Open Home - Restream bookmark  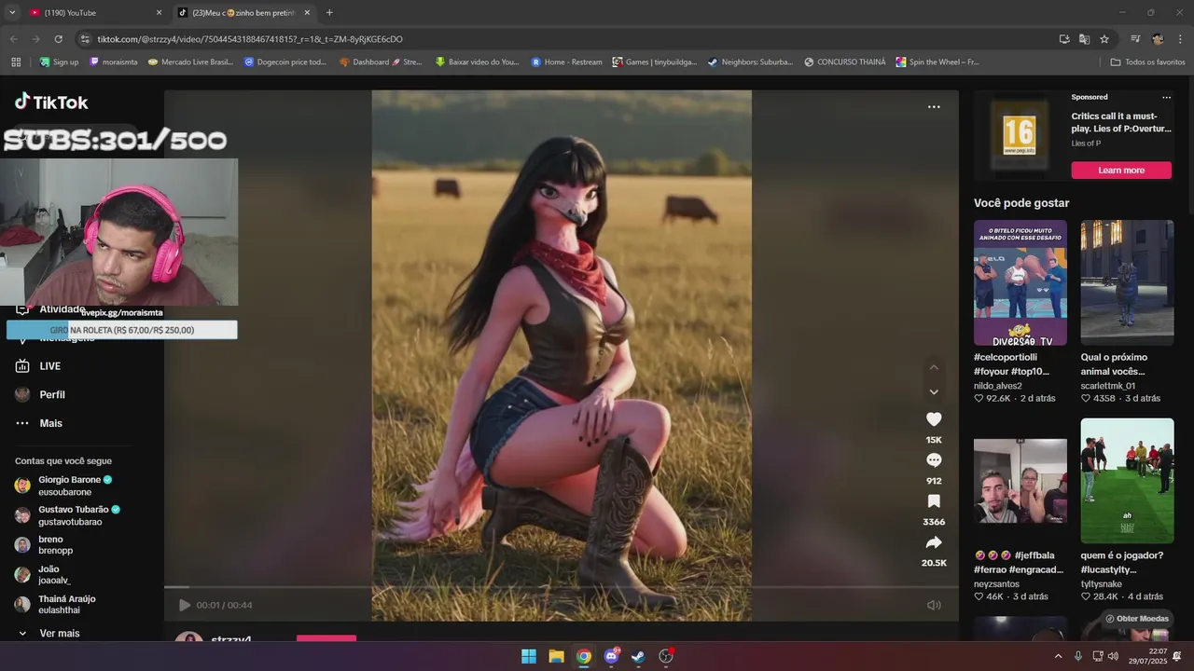coord(567,62)
